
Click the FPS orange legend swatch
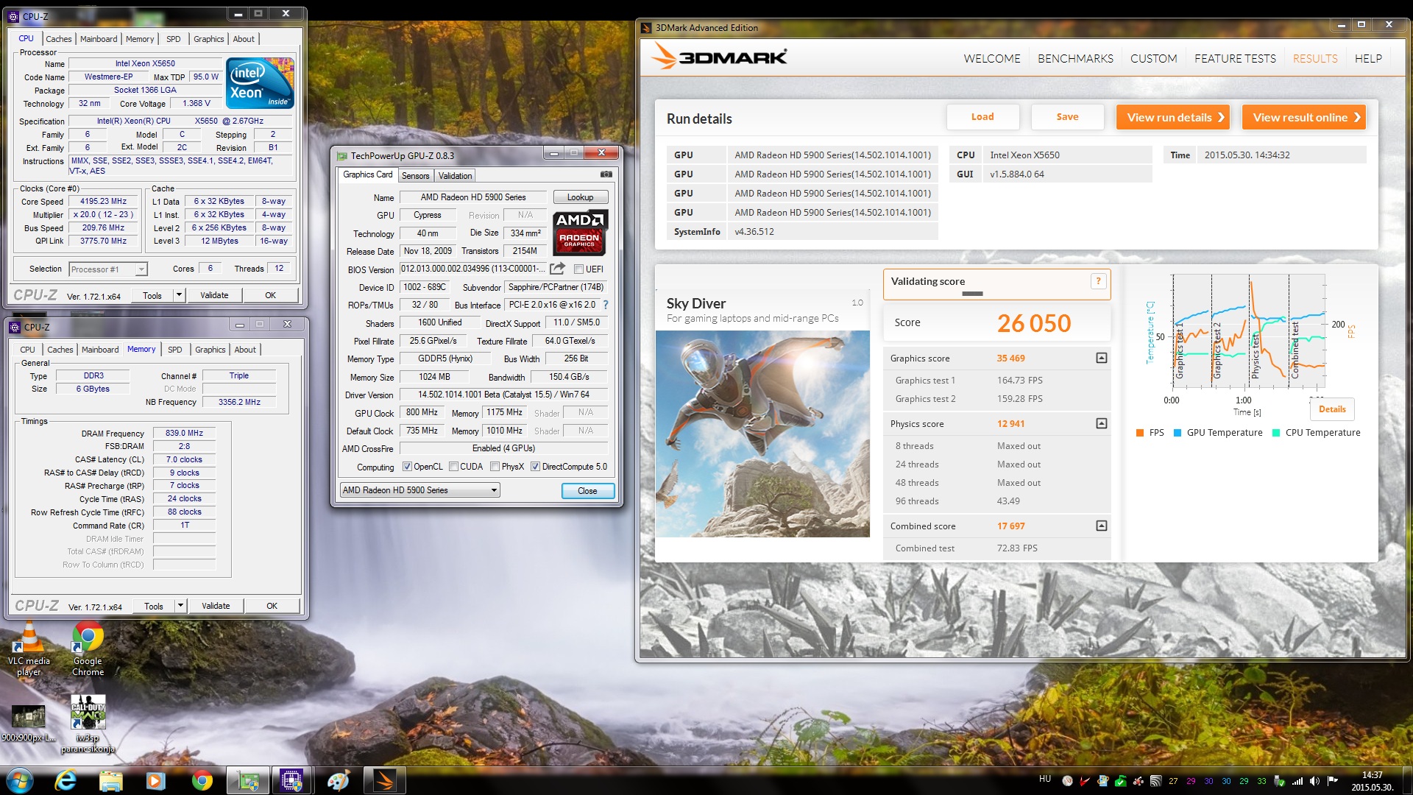point(1140,433)
